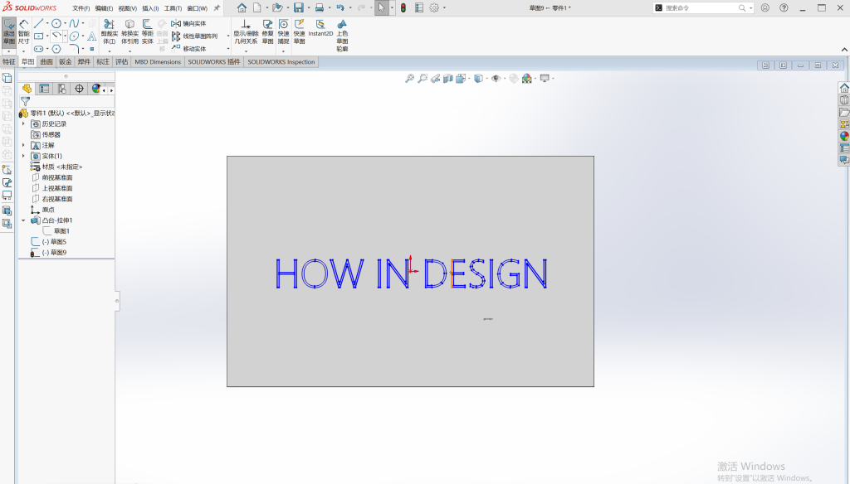This screenshot has height=484, width=850.
Task: Open the 插入(I) menu
Action: pos(150,8)
